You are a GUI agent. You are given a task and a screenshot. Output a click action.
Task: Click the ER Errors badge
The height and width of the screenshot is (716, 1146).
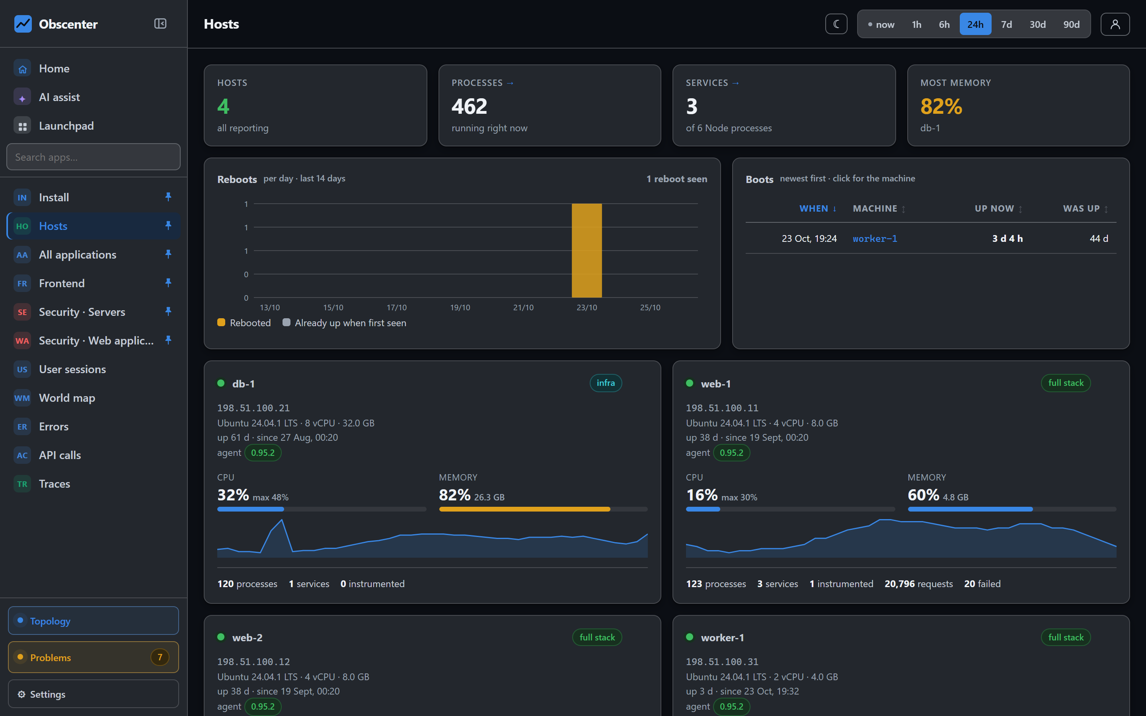point(22,427)
